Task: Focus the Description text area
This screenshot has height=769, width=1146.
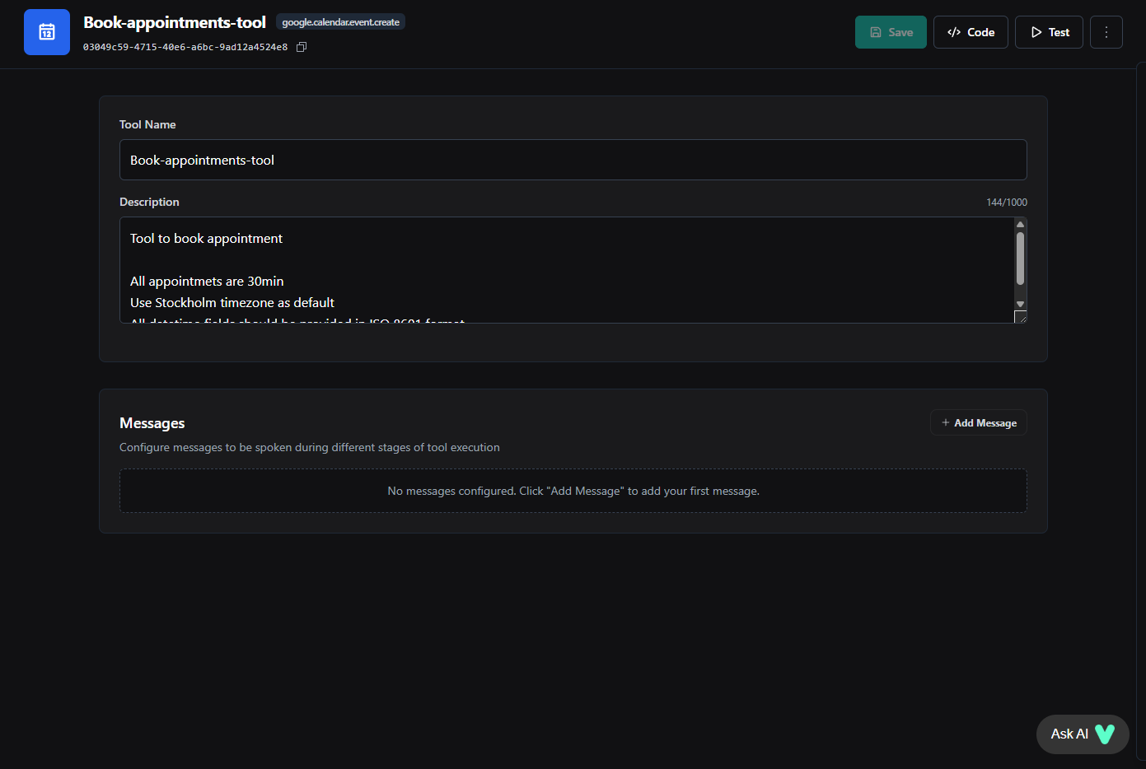Action: pos(568,270)
